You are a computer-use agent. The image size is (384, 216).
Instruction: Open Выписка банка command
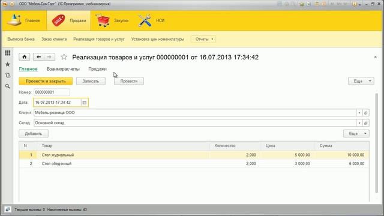(21, 39)
